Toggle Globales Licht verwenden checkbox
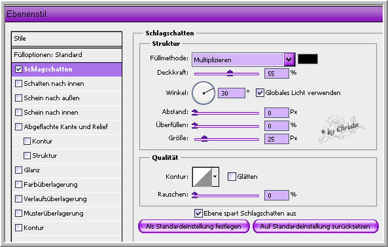 [x=260, y=93]
